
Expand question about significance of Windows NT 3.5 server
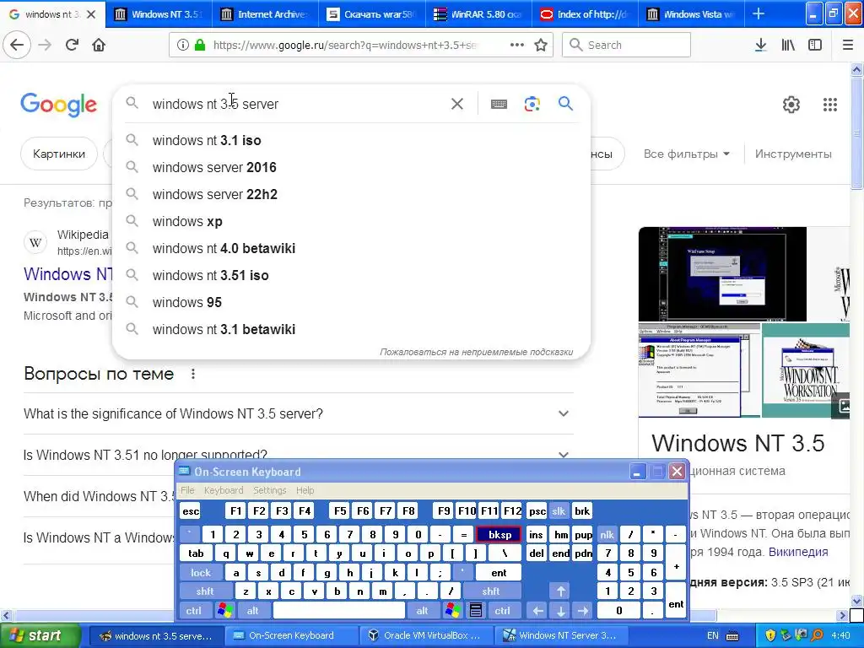(x=296, y=413)
